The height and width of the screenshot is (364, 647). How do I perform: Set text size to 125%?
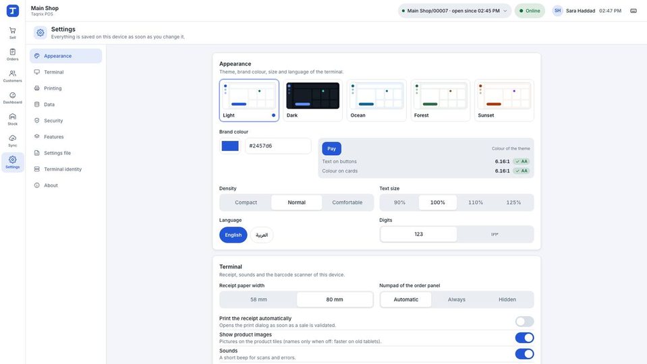click(513, 202)
